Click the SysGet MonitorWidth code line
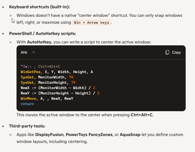This screenshot has height=152, width=195. [47, 77]
